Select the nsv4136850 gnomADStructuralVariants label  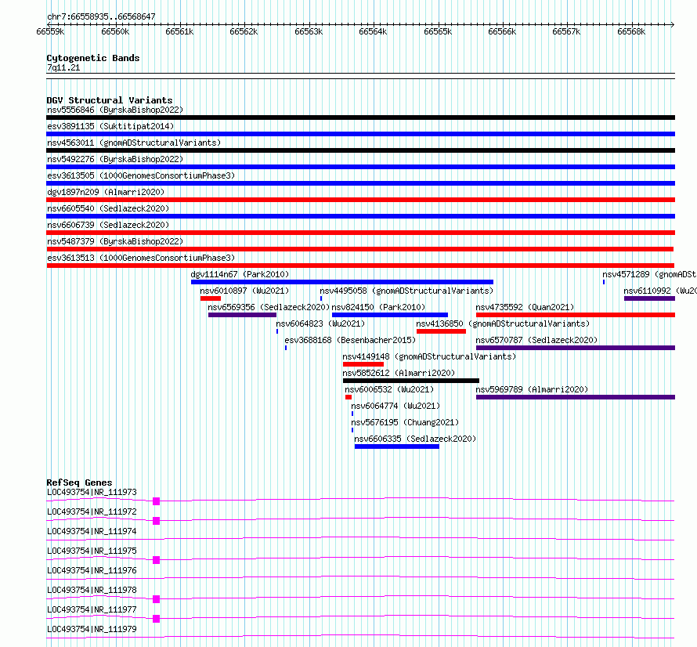504,323
